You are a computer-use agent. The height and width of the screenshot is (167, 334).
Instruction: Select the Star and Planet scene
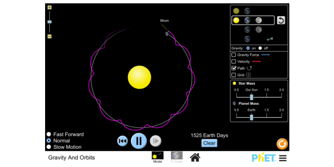242,11
